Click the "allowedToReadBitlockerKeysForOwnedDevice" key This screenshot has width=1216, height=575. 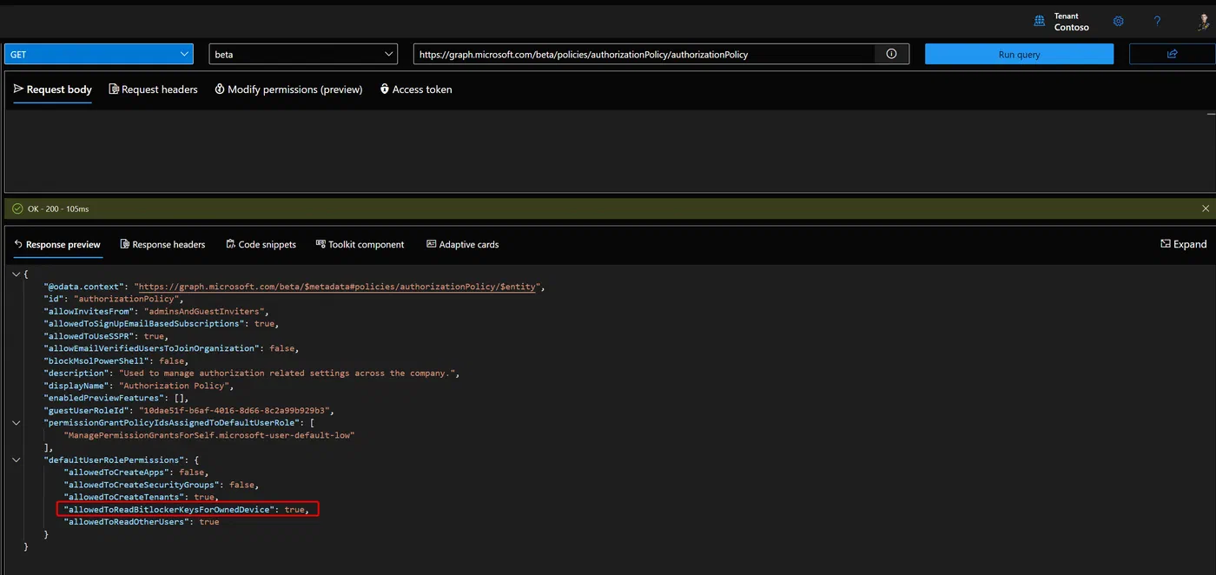169,510
